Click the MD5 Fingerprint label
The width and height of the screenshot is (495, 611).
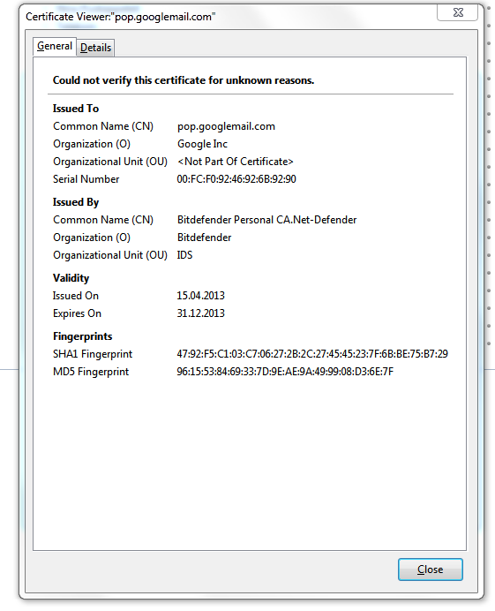(x=91, y=372)
